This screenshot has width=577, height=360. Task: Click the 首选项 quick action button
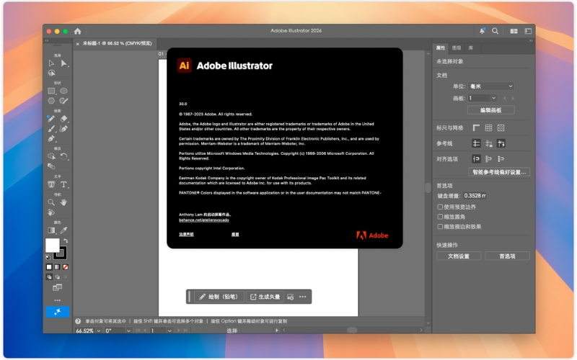point(507,256)
